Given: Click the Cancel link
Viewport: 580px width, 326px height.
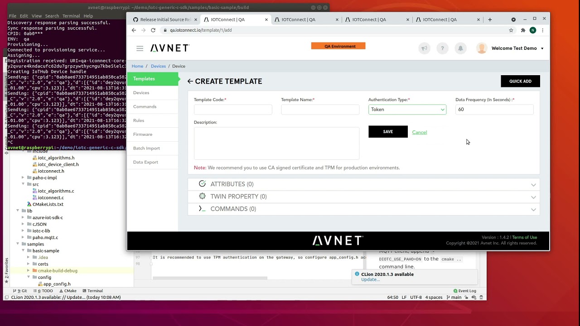Looking at the screenshot, I should [420, 132].
